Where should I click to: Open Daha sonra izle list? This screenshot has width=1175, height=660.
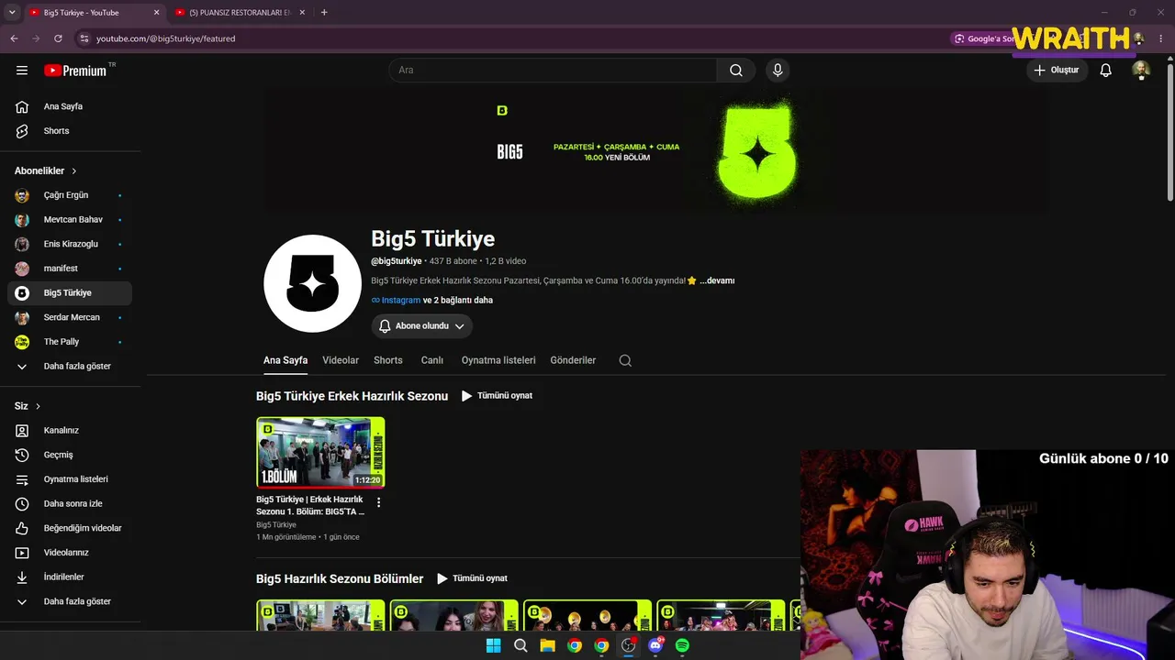coord(71,504)
